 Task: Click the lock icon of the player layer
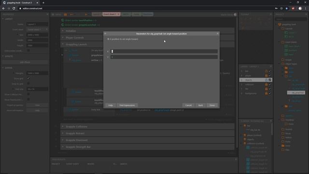pos(266,75)
